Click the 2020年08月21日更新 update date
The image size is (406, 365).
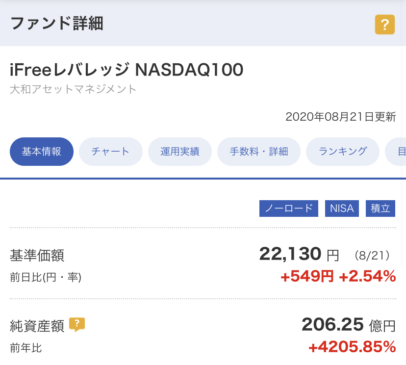click(x=340, y=117)
